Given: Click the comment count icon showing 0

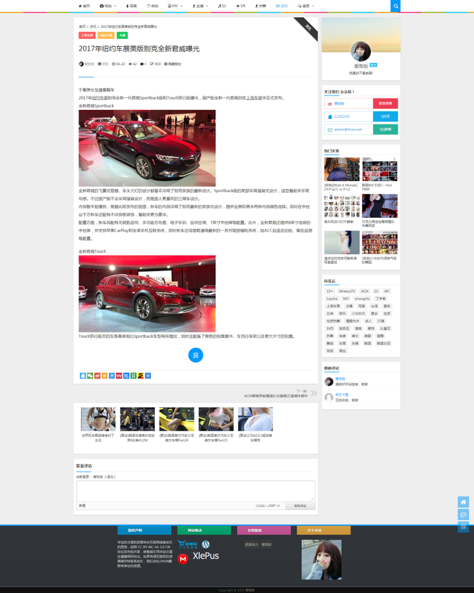Looking at the screenshot, I should (x=143, y=64).
